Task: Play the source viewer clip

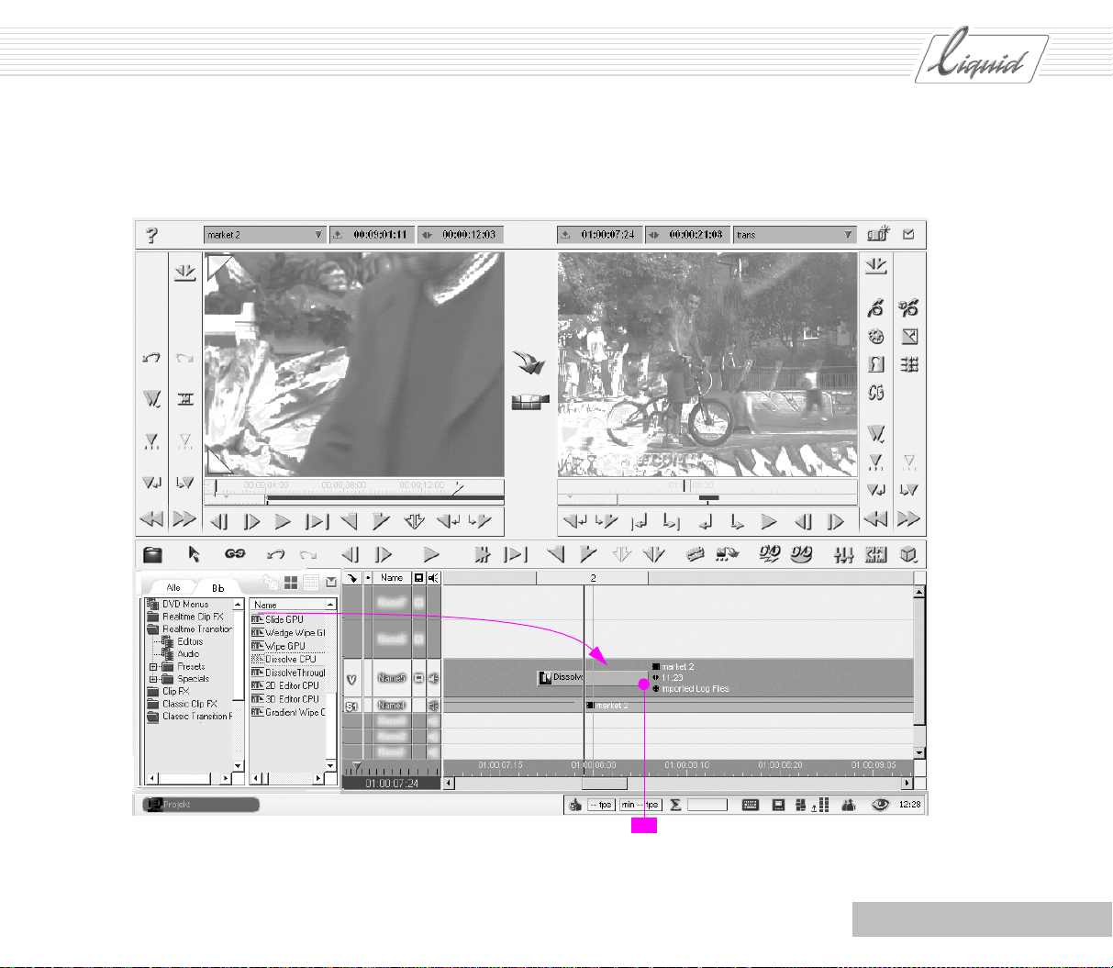Action: pos(284,521)
